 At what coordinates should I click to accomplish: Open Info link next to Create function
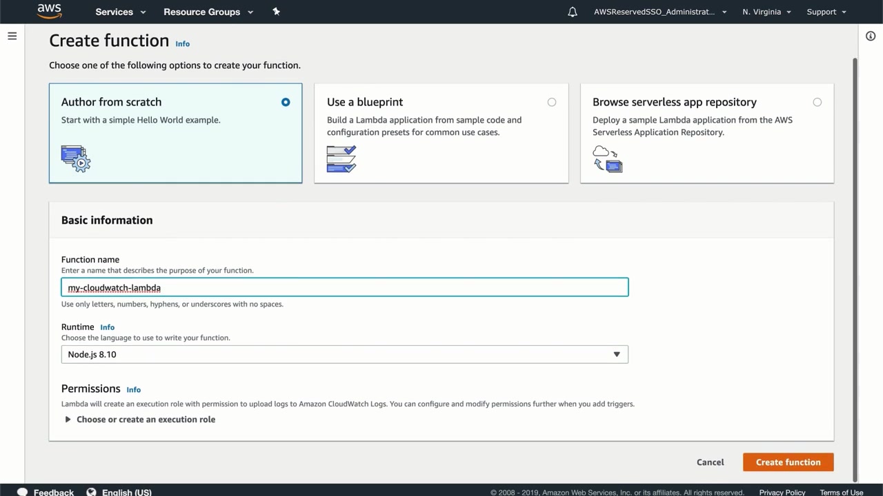tap(182, 43)
